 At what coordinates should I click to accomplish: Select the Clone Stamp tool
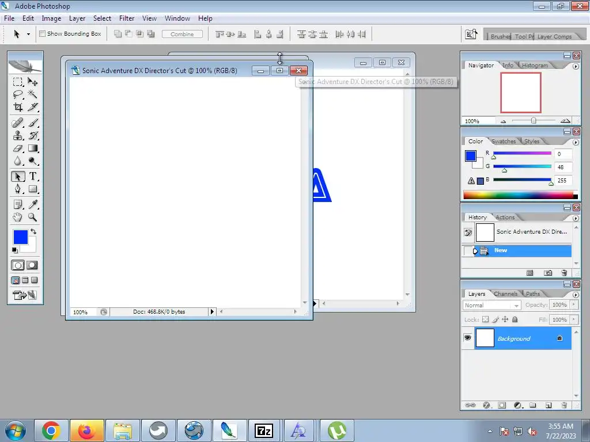pyautogui.click(x=17, y=135)
